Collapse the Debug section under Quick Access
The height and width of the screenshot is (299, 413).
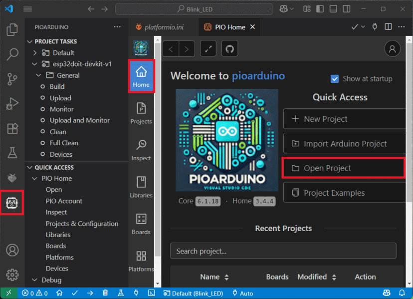[x=34, y=280]
